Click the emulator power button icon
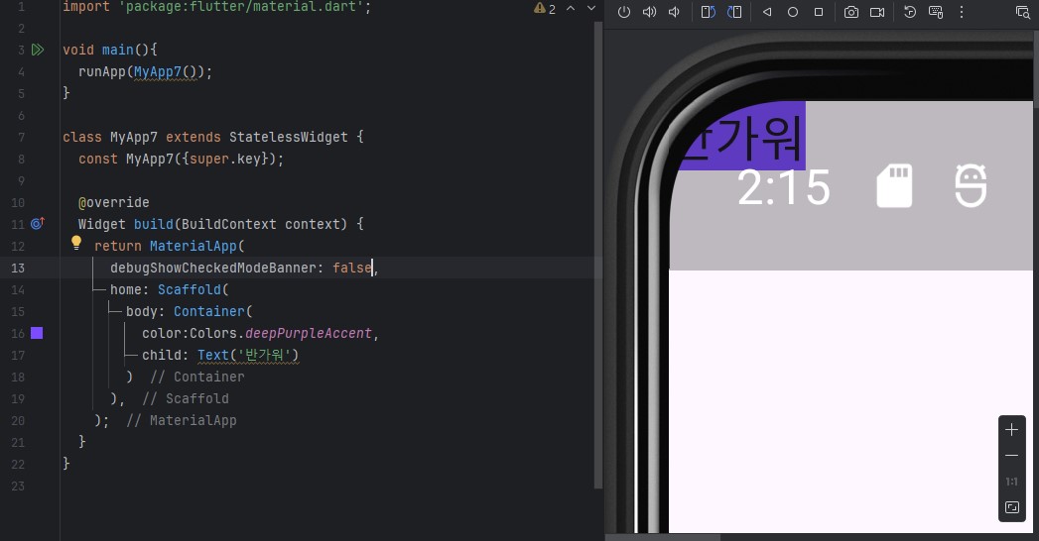Screen dimensions: 1039x541 point(623,12)
